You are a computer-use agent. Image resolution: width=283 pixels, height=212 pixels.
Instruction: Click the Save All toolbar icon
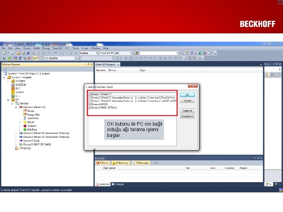(x=28, y=53)
